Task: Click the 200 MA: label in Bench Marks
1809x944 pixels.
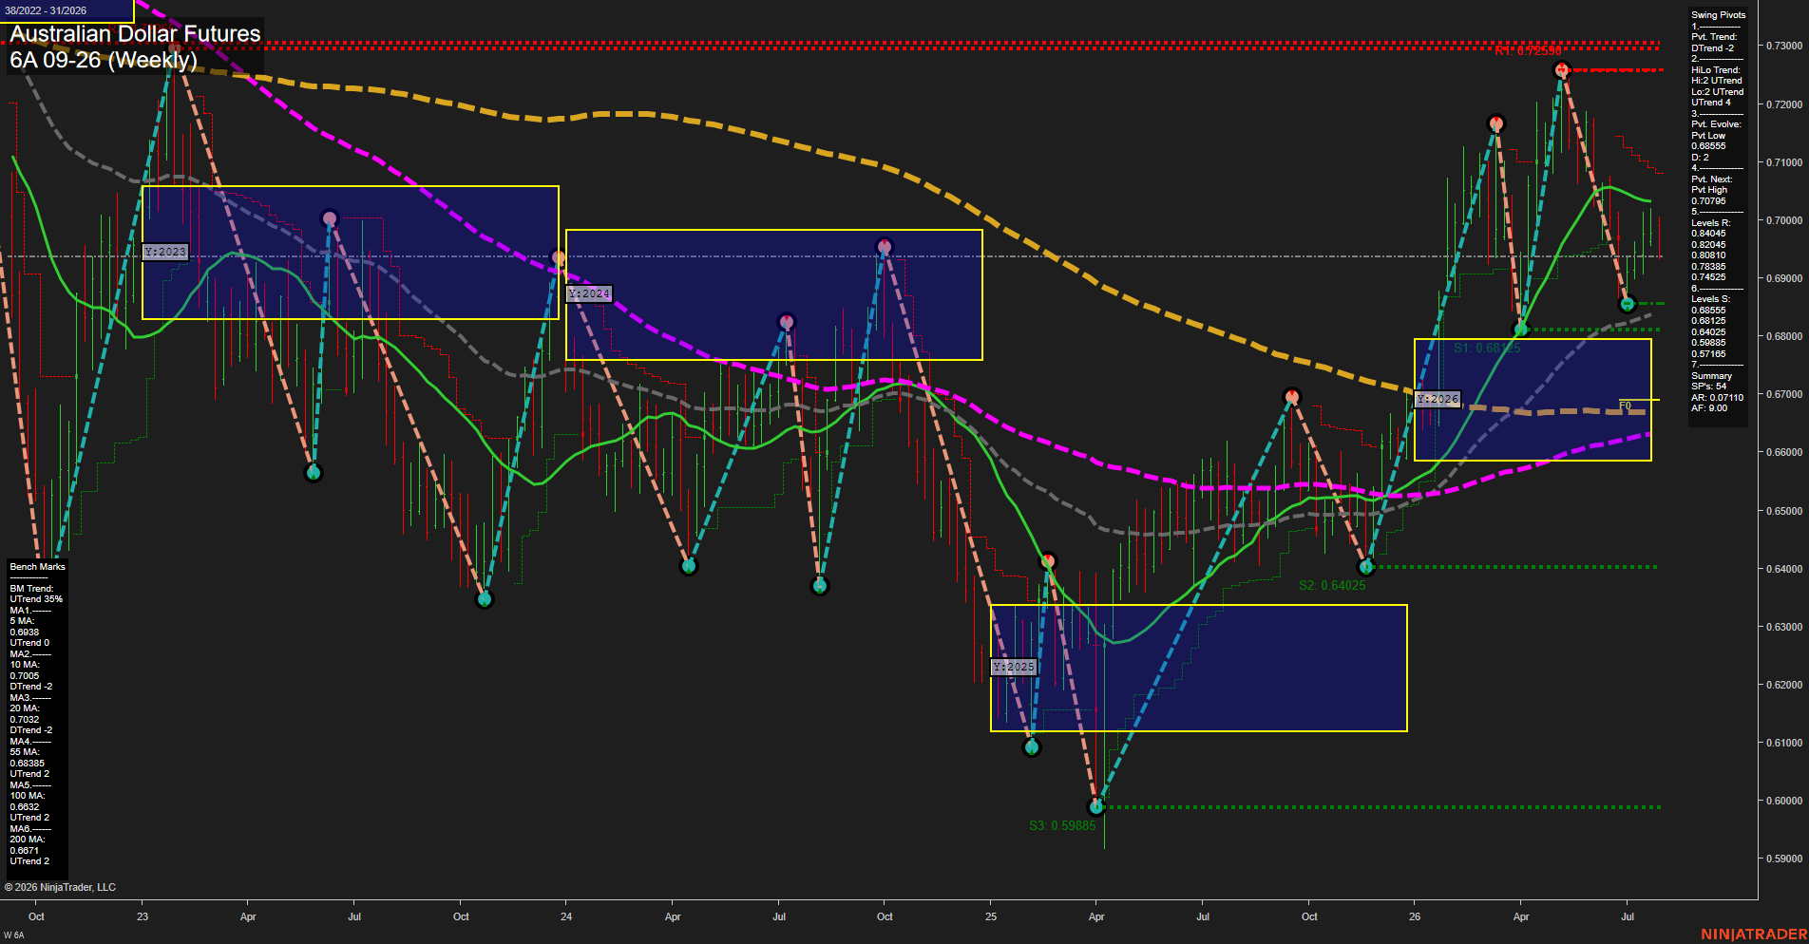Action: coord(27,840)
